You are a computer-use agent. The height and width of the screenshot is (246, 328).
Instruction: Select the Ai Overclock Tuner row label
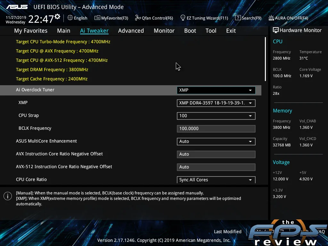pos(35,90)
